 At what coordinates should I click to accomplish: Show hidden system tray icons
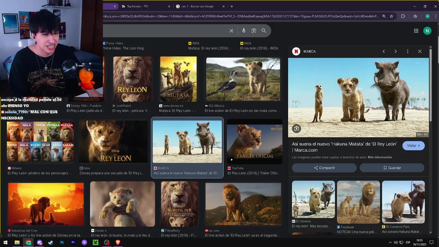pos(390,243)
